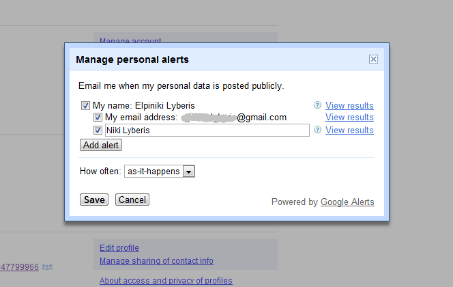Click help icon beside My name row
The image size is (453, 287).
point(317,105)
